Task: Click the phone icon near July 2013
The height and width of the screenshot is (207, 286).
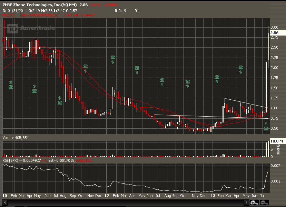Action: [x=266, y=128]
